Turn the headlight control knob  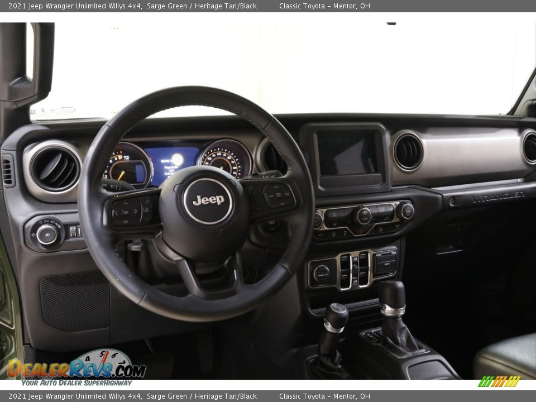click(x=47, y=234)
